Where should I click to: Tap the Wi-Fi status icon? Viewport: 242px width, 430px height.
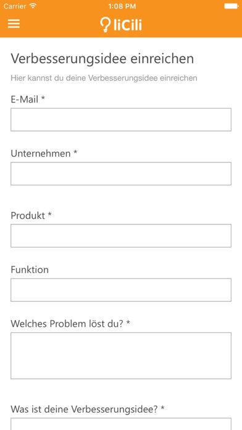[33, 6]
